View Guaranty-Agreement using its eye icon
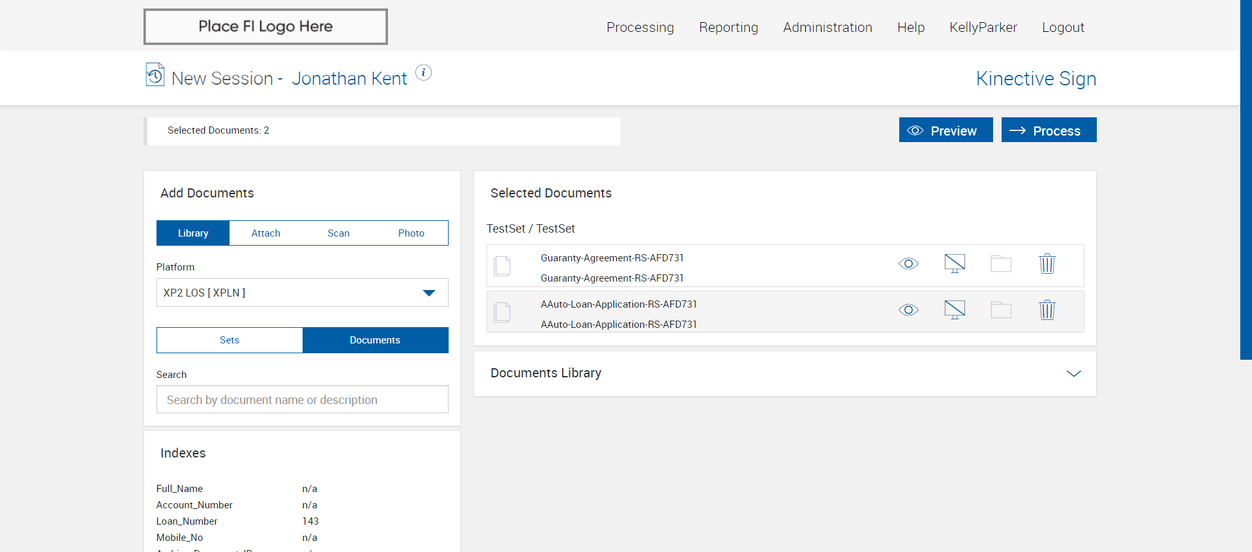This screenshot has width=1252, height=552. coord(908,264)
